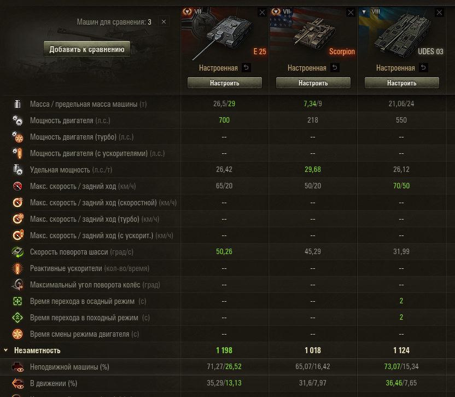The width and height of the screenshot is (455, 397).
Task: Revert the UDES 03 configuration
Action: pyautogui.click(x=424, y=68)
